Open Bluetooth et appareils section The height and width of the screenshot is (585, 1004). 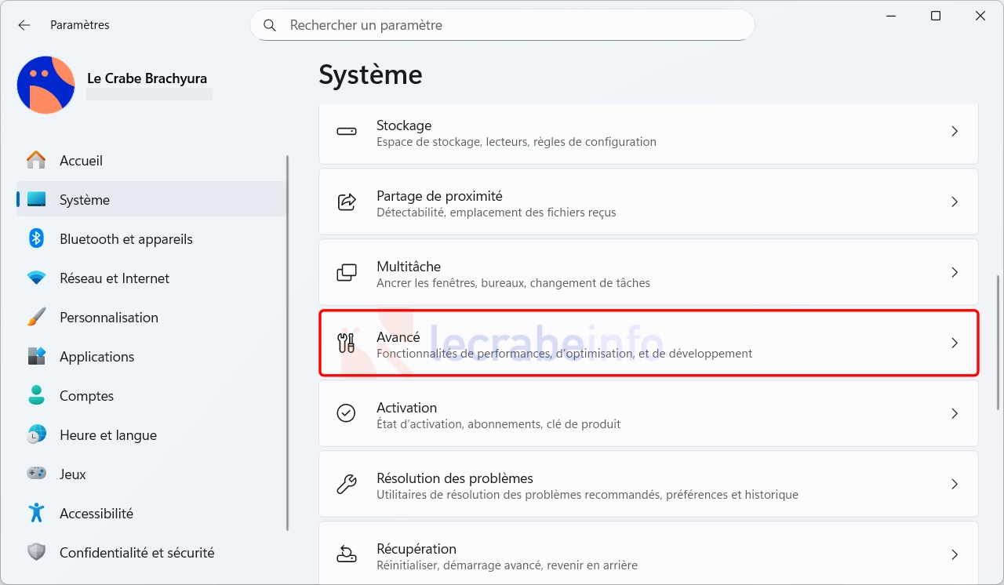tap(151, 239)
